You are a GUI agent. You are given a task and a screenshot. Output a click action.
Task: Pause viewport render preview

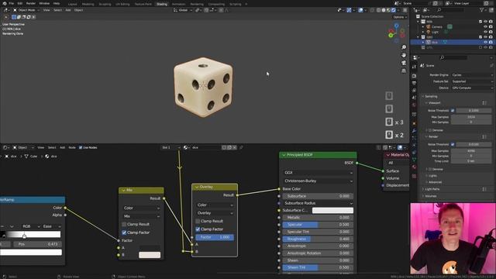pos(405,10)
